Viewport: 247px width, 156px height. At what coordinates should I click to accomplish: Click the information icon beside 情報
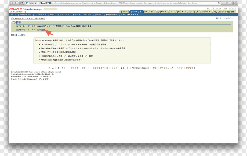(14, 23)
